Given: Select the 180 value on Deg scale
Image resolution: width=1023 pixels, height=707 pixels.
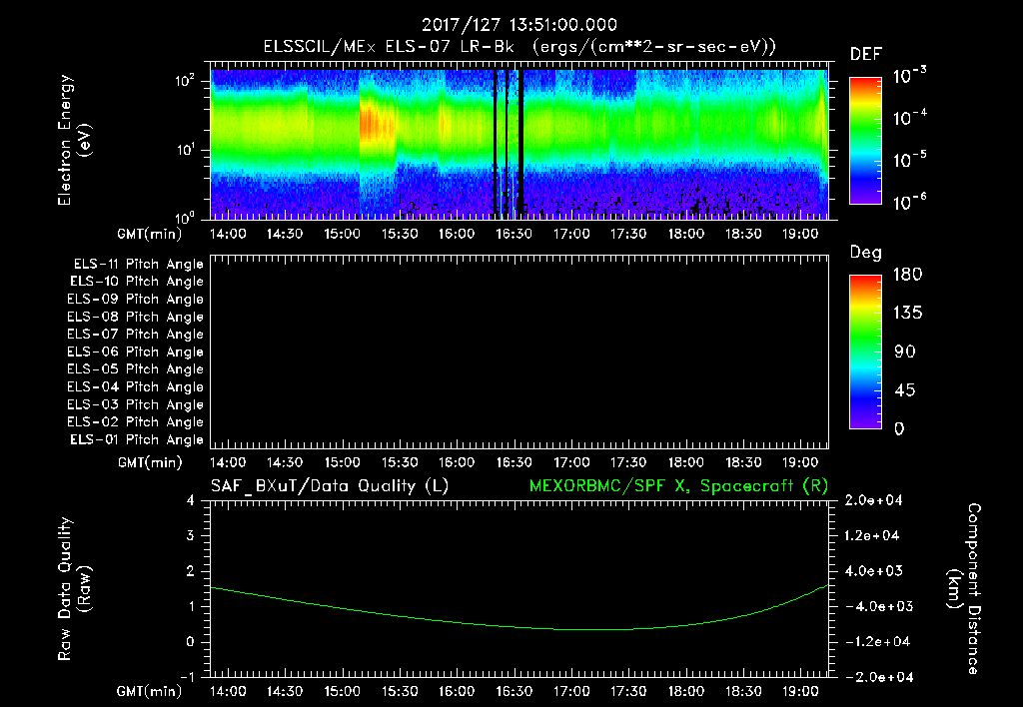Looking at the screenshot, I should (907, 275).
